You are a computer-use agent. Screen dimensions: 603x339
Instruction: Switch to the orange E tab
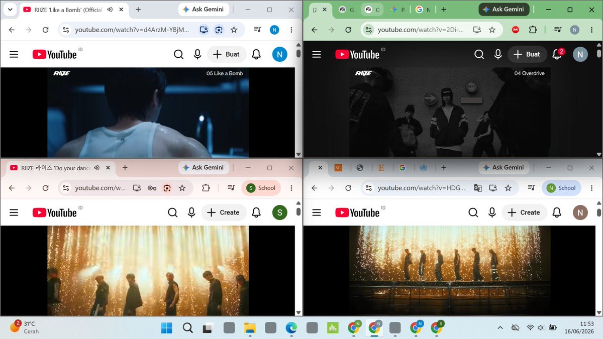pos(381,168)
